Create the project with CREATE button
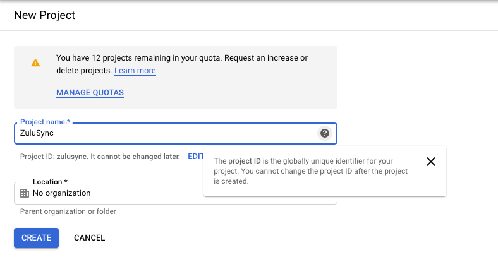This screenshot has height=274, width=498. [36, 238]
